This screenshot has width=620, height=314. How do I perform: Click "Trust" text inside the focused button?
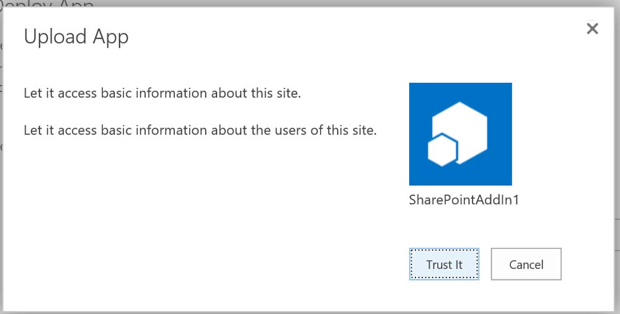pyautogui.click(x=438, y=264)
